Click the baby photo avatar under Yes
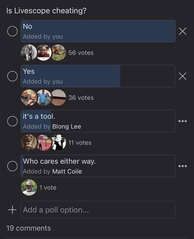194x239 pixels. (29, 98)
